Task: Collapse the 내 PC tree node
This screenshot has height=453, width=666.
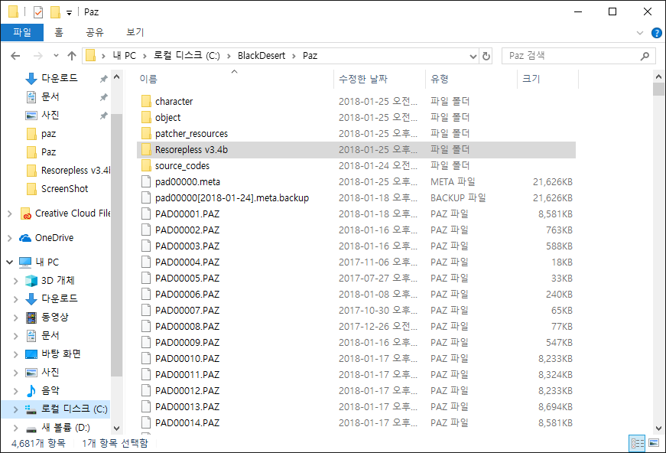Action: (x=9, y=262)
